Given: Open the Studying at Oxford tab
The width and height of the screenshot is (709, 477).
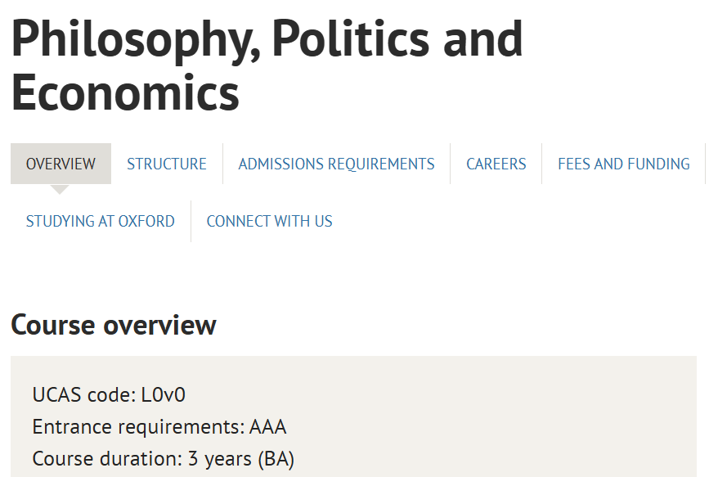Looking at the screenshot, I should [x=100, y=221].
